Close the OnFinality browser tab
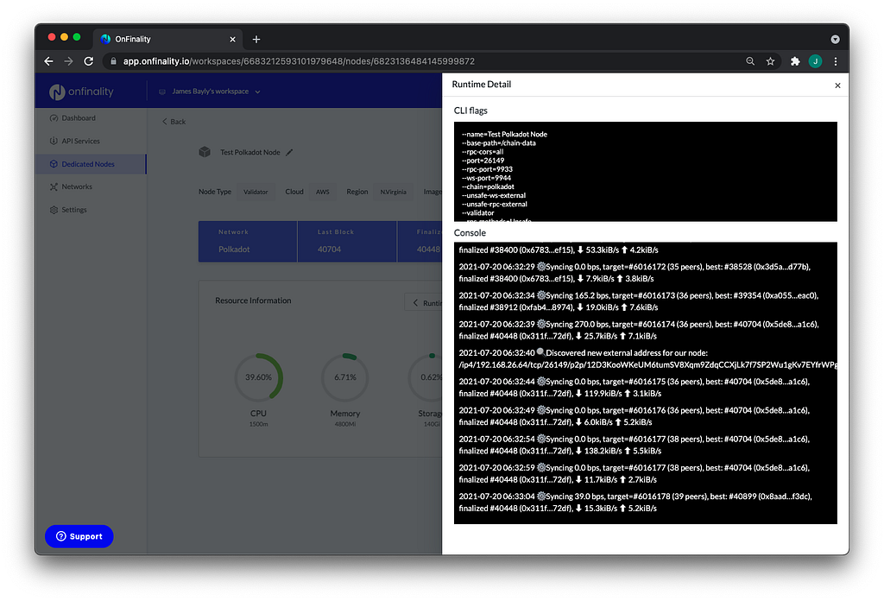Image resolution: width=884 pixels, height=601 pixels. click(232, 40)
